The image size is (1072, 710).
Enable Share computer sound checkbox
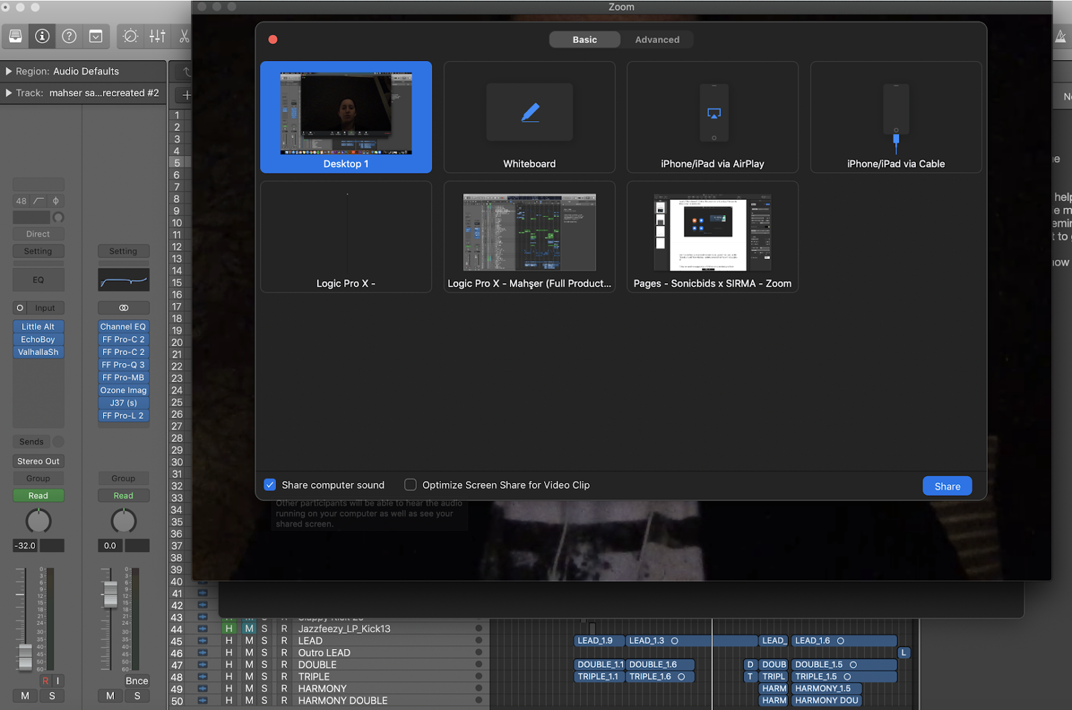coord(270,485)
